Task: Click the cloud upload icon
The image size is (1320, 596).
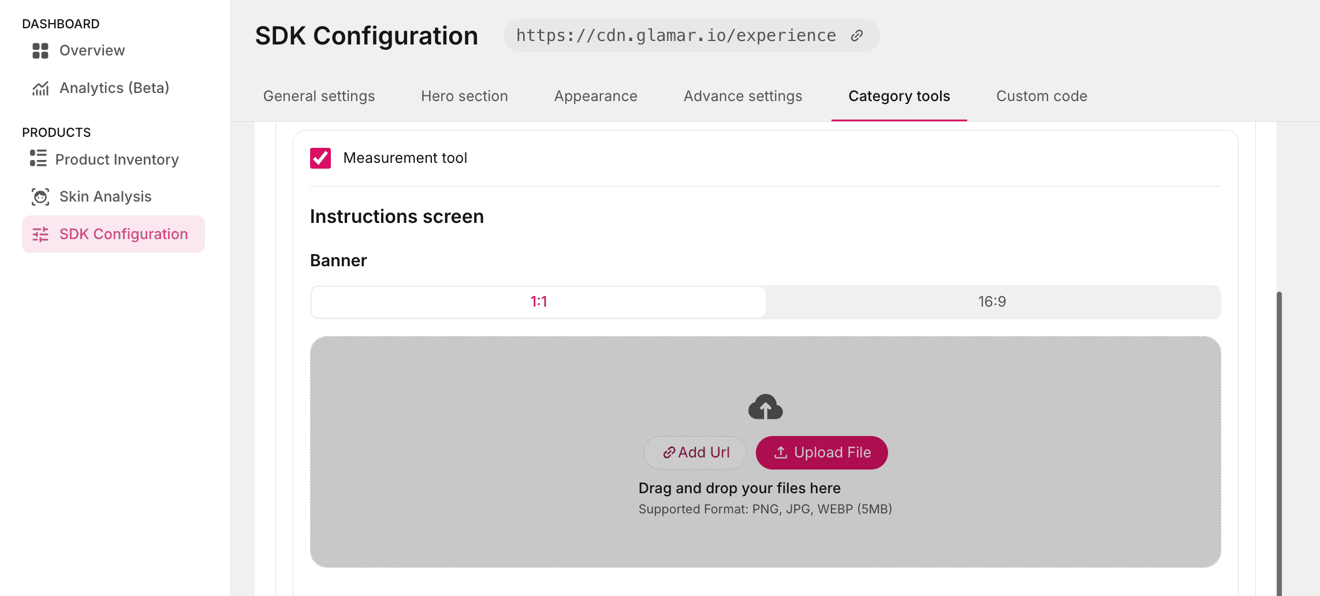Action: point(765,407)
